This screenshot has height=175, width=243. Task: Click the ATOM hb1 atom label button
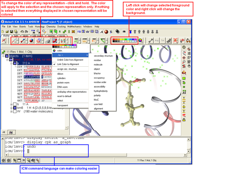tap(85, 41)
